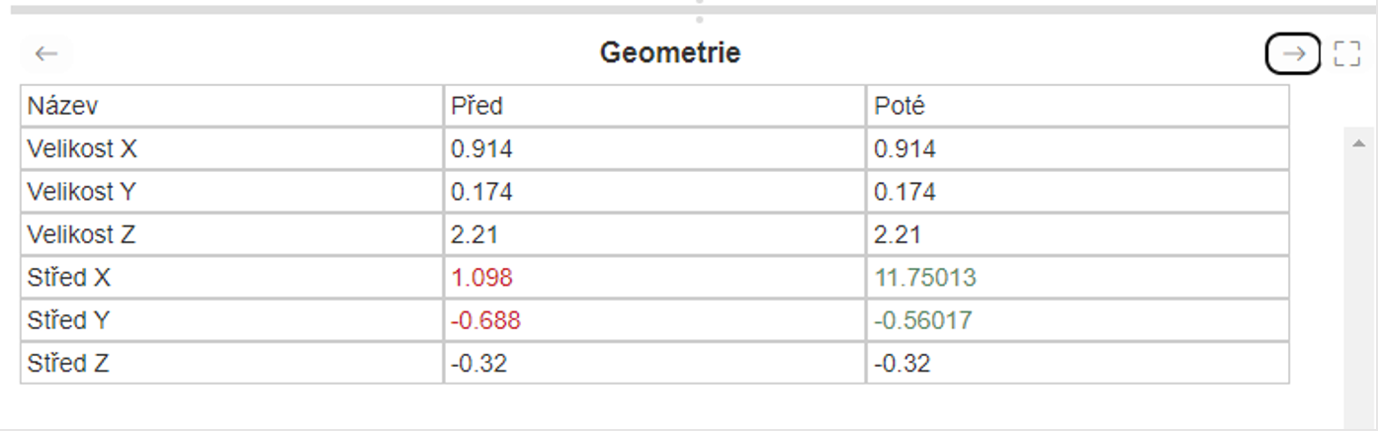Viewport: 1378px width, 431px height.
Task: Toggle fullscreen view of Geometrie panel
Action: [x=1347, y=53]
